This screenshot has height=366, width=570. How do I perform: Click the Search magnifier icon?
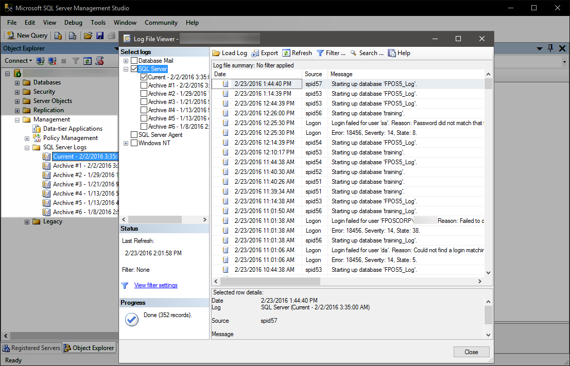[x=353, y=53]
